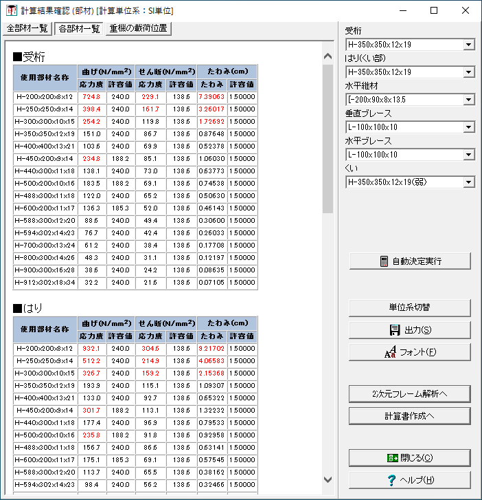Click 受桁 deflection value 0.87648
482x500 pixels.
point(211,134)
